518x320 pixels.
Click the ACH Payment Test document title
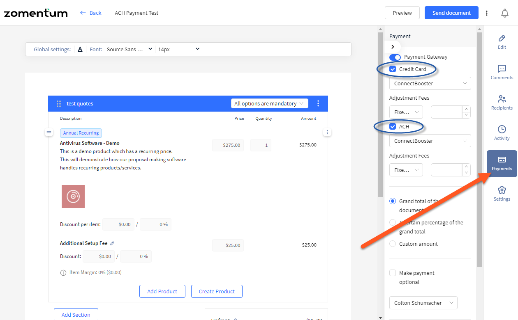136,13
